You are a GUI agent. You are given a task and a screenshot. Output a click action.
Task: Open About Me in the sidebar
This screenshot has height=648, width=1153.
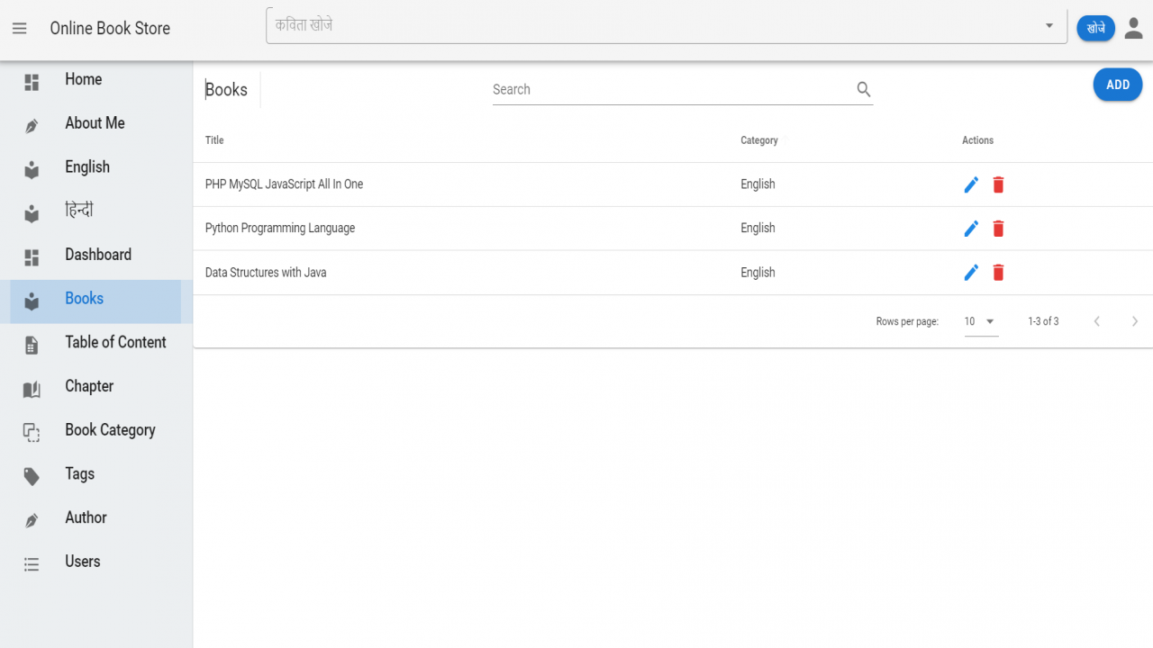(95, 123)
